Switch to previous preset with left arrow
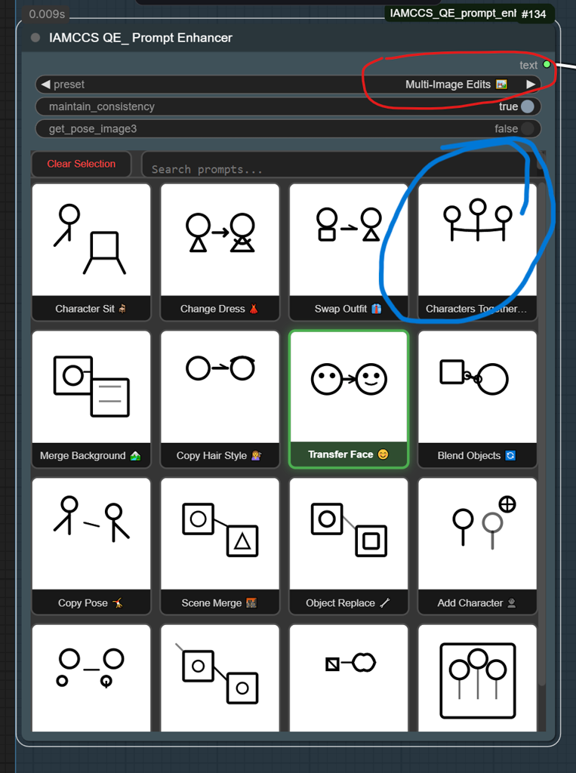The image size is (576, 773). coord(45,85)
